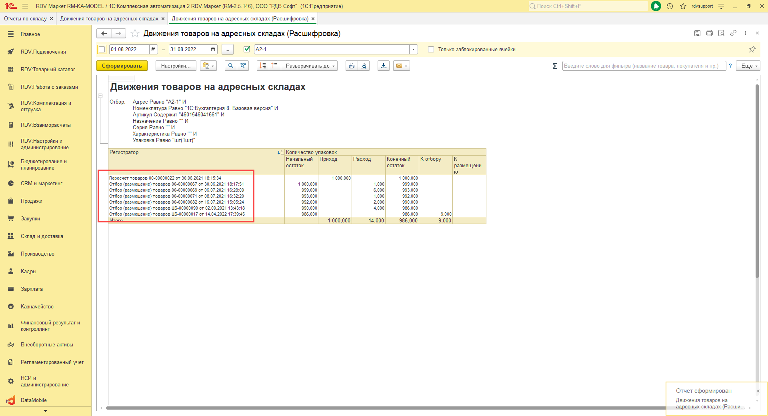768x416 pixels.
Task: Click the 'Настройки...' button
Action: click(176, 66)
